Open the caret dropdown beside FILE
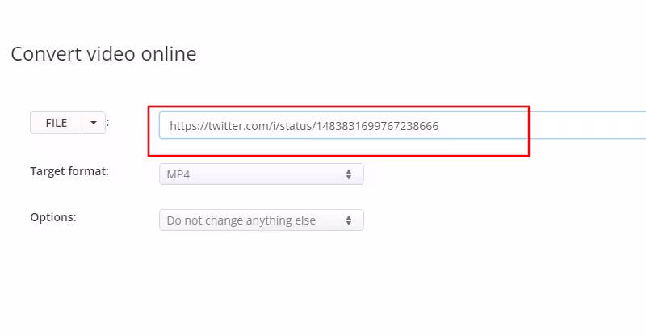This screenshot has height=336, width=646. (x=94, y=123)
